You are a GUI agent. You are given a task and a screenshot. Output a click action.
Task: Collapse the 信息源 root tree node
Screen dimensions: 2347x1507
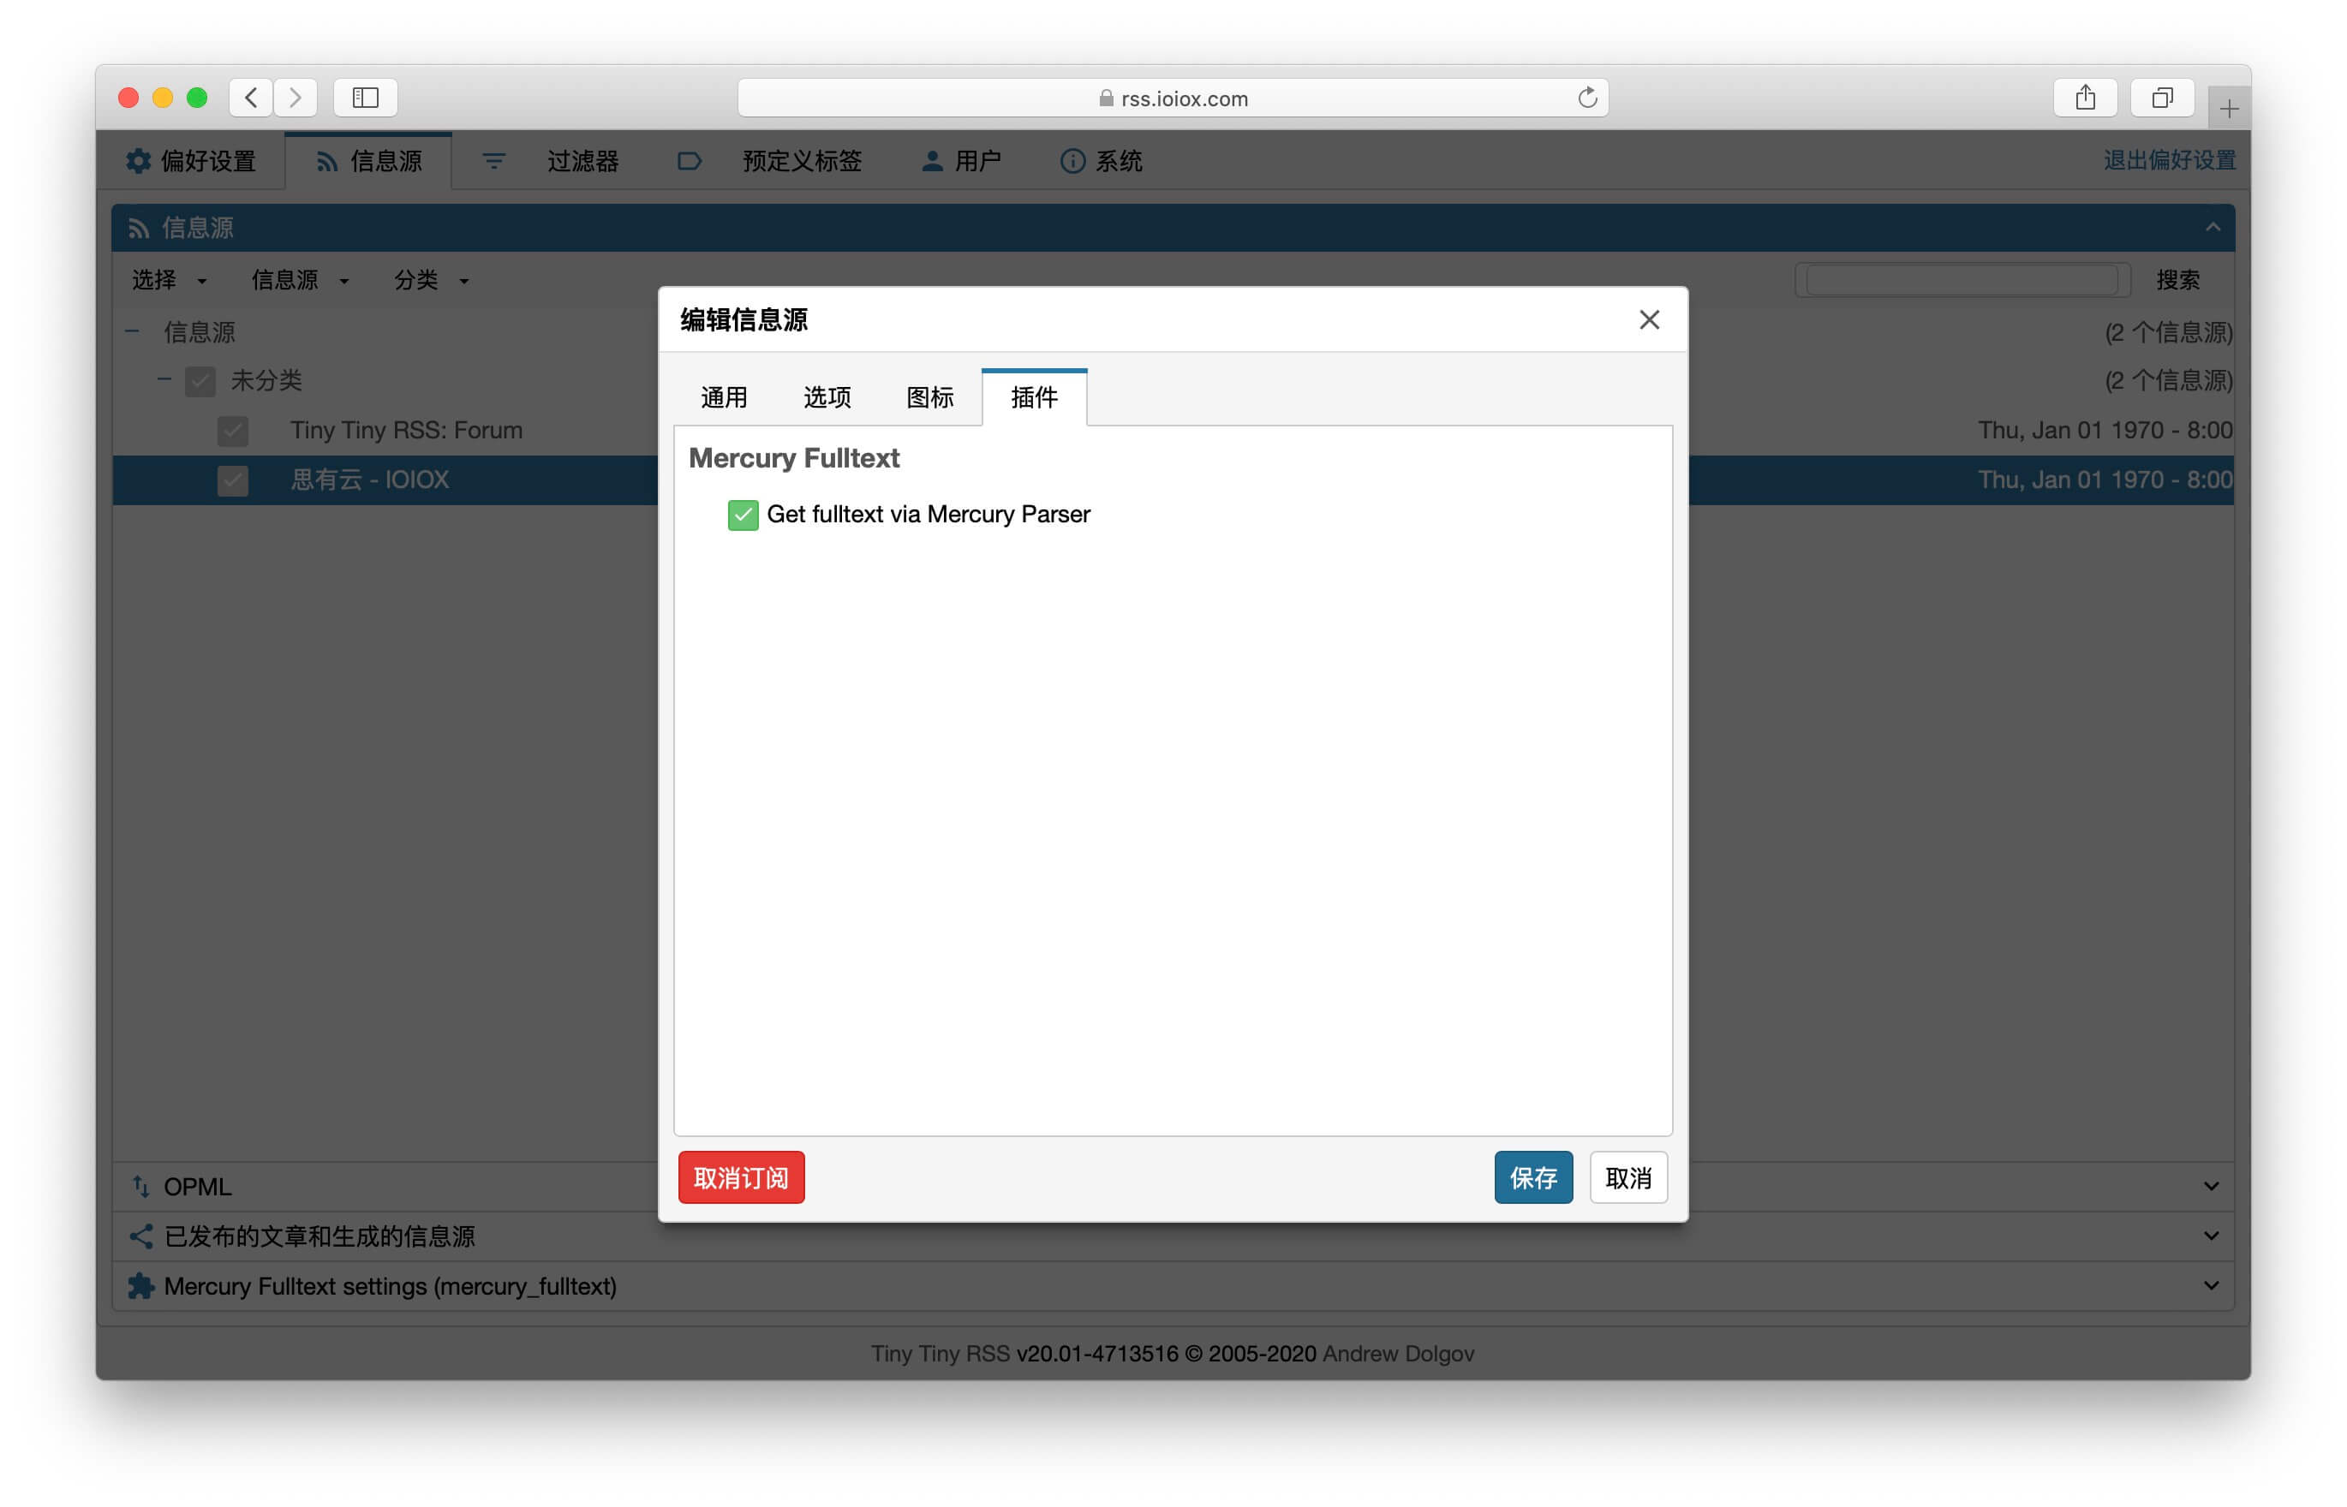click(x=133, y=331)
